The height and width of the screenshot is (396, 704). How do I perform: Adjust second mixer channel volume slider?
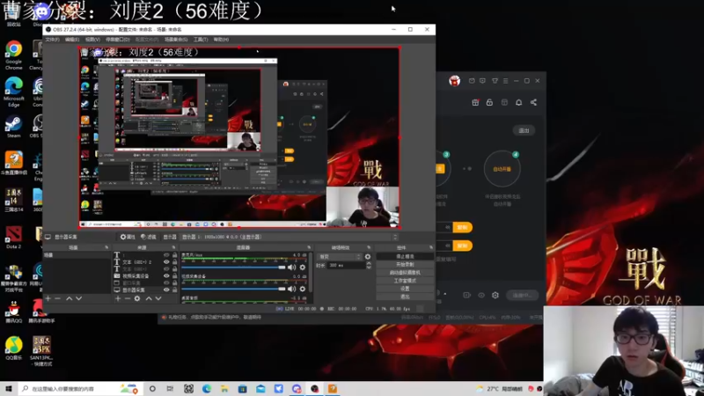(234, 289)
